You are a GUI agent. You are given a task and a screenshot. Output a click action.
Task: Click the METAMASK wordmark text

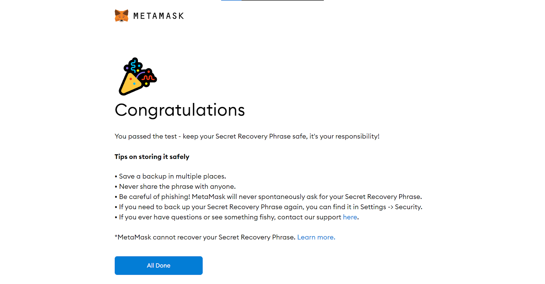159,16
